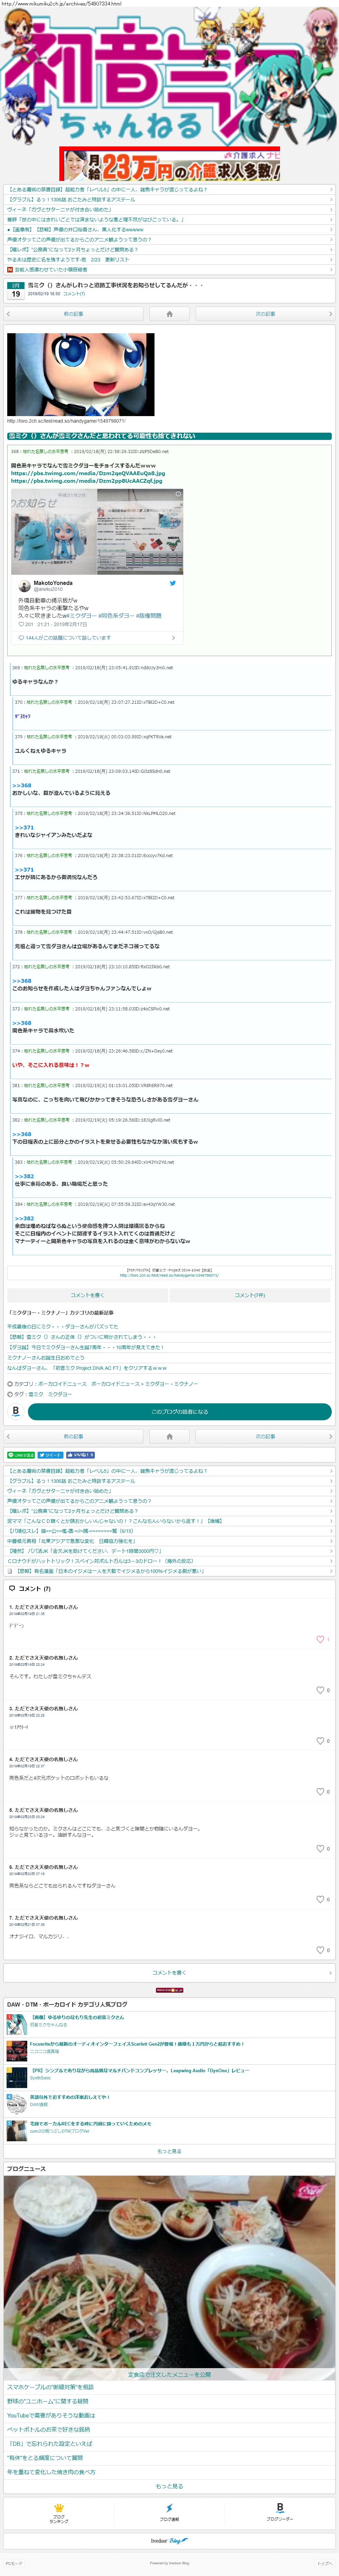Open the コメント(7件) button below the thread
339x2576 pixels.
click(250, 1295)
